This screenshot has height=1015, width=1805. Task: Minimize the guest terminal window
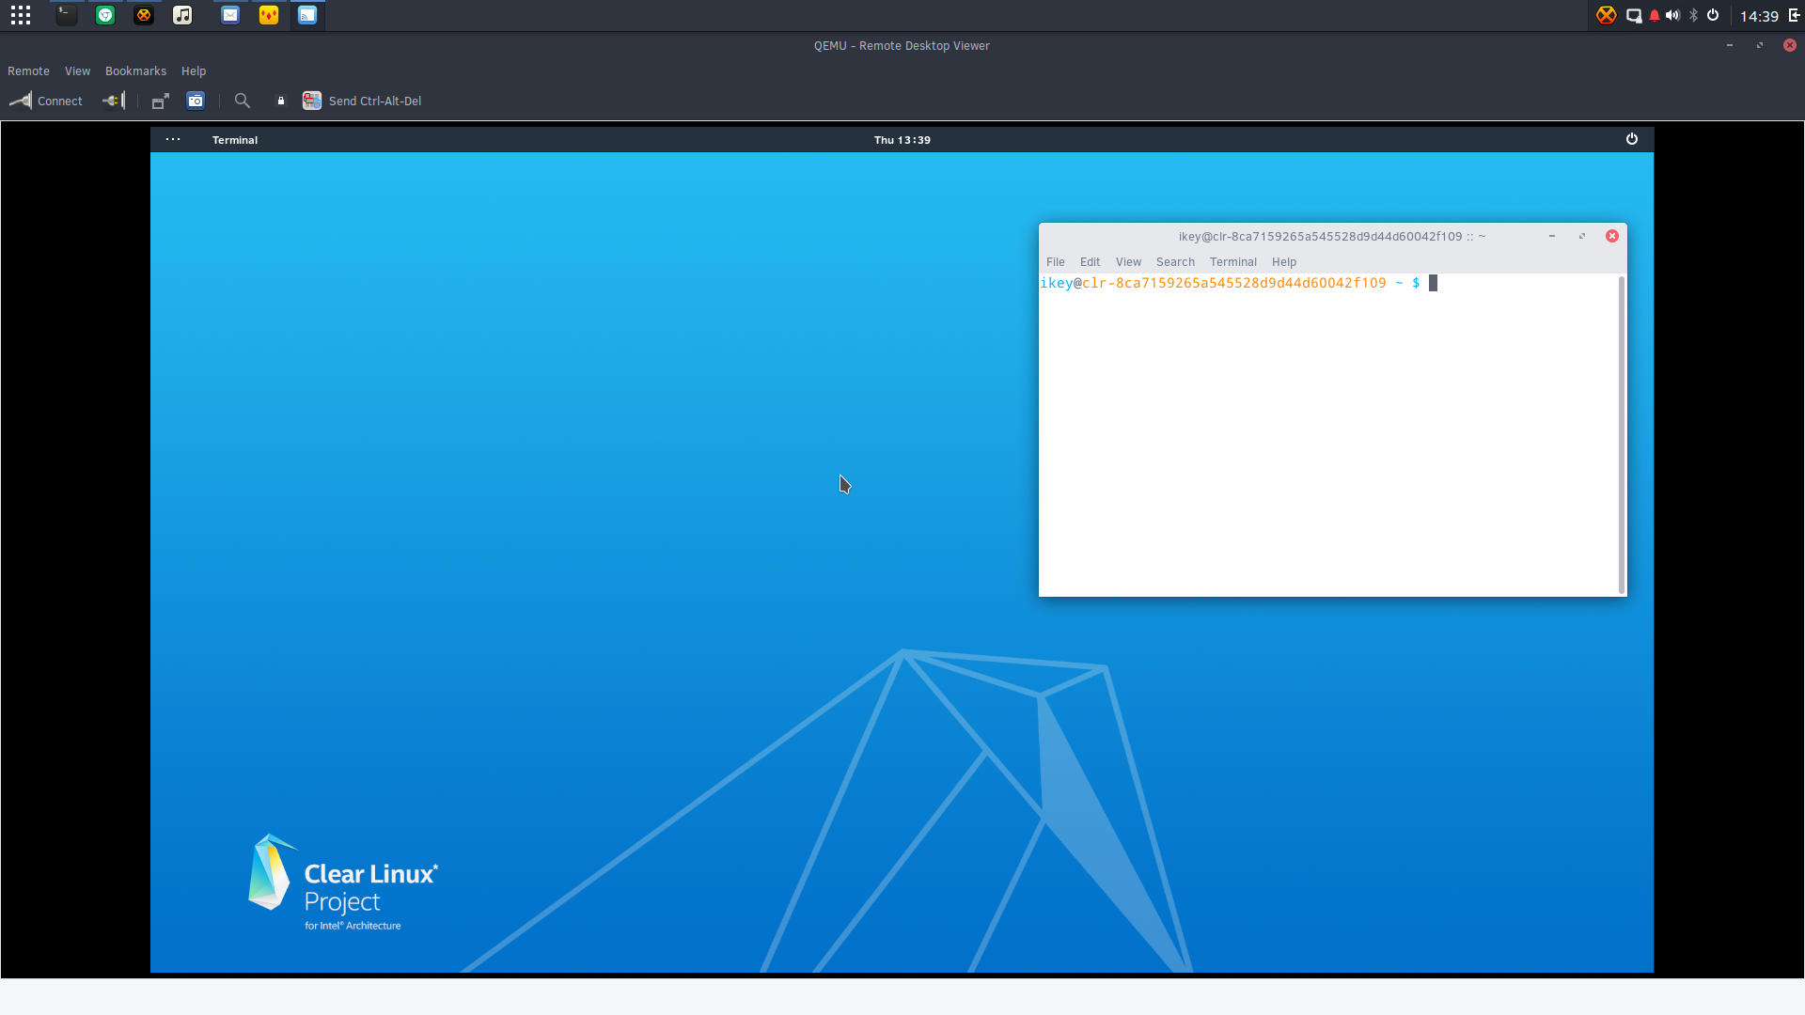(x=1552, y=236)
